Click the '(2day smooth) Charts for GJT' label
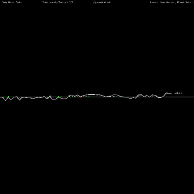The height and width of the screenshot is (194, 194). 57,2
